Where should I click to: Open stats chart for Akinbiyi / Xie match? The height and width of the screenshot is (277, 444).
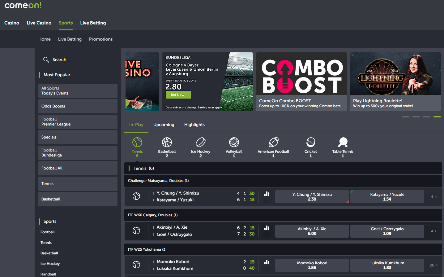267,228
